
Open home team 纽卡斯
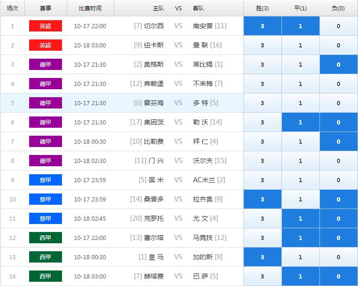[x=154, y=45]
